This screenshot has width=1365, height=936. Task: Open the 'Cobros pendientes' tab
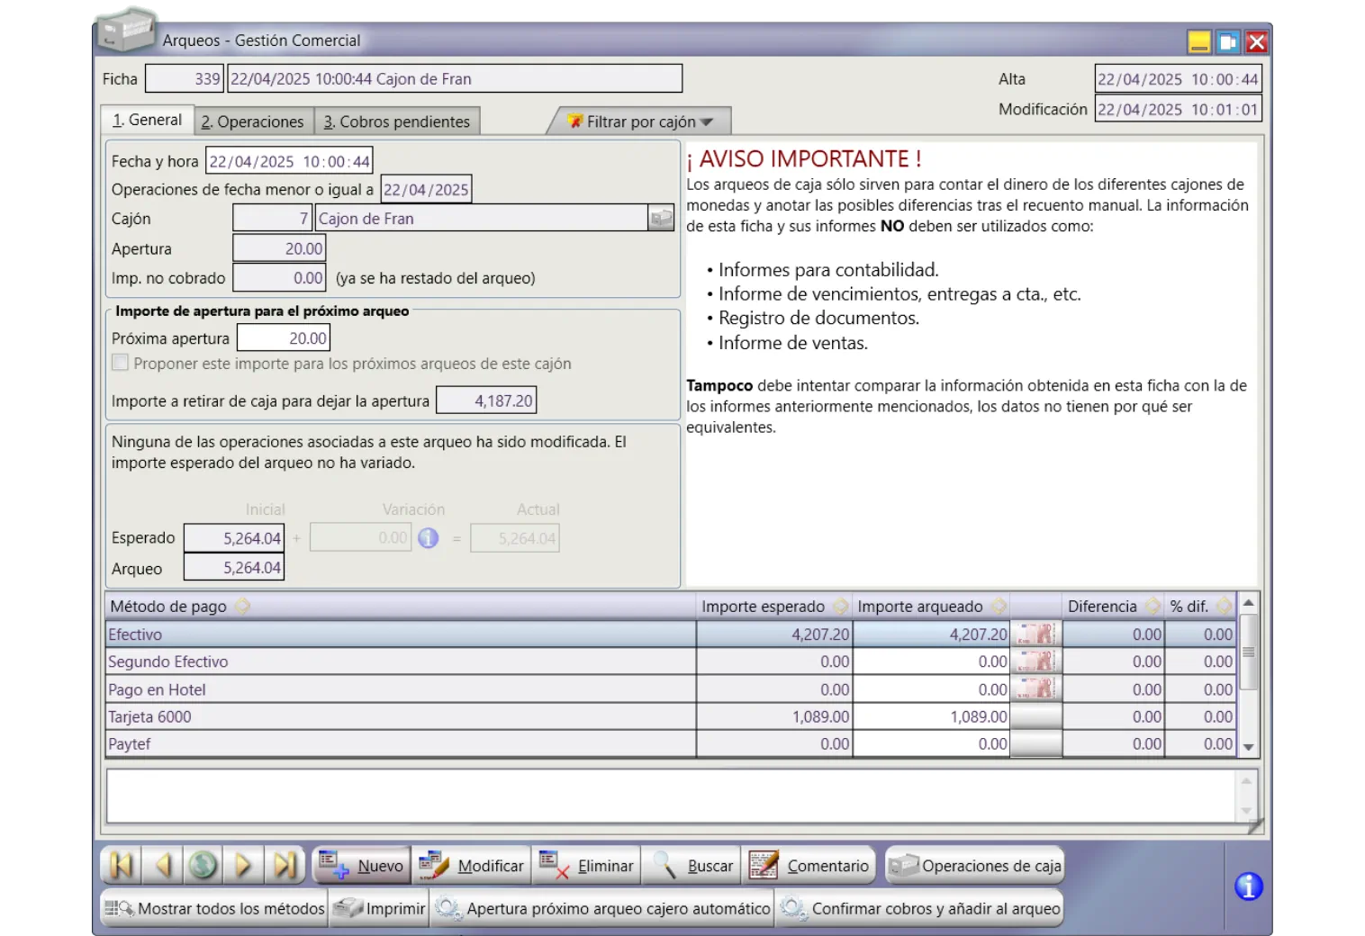click(x=396, y=121)
